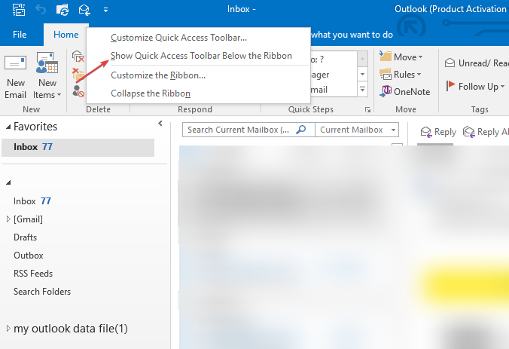The width and height of the screenshot is (509, 349).
Task: Collapse the Favorites section
Action: [8, 127]
